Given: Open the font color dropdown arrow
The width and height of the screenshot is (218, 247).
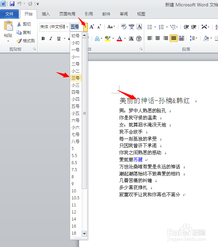Looking at the screenshot, I should [x=125, y=39].
